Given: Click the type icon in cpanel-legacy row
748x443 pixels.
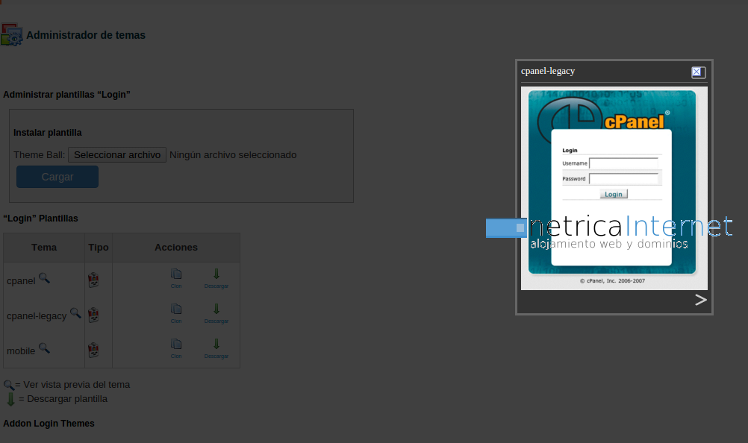Looking at the screenshot, I should [94, 315].
